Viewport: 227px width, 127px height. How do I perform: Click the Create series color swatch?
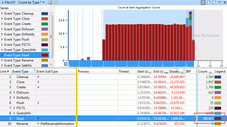click(x=45, y=24)
